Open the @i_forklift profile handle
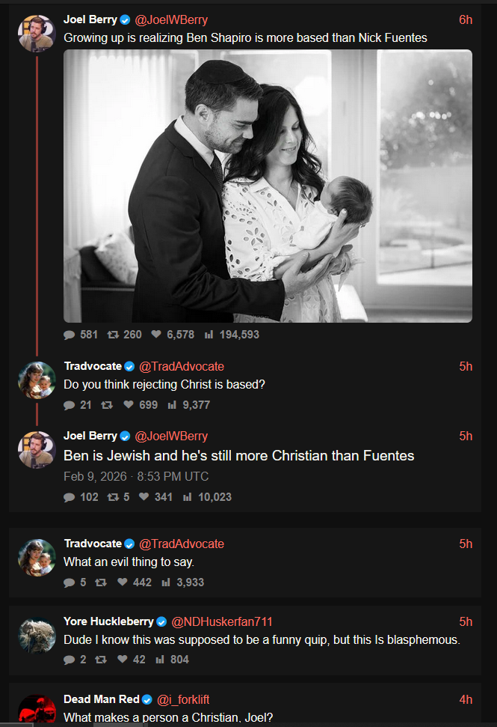The height and width of the screenshot is (727, 497). point(182,699)
